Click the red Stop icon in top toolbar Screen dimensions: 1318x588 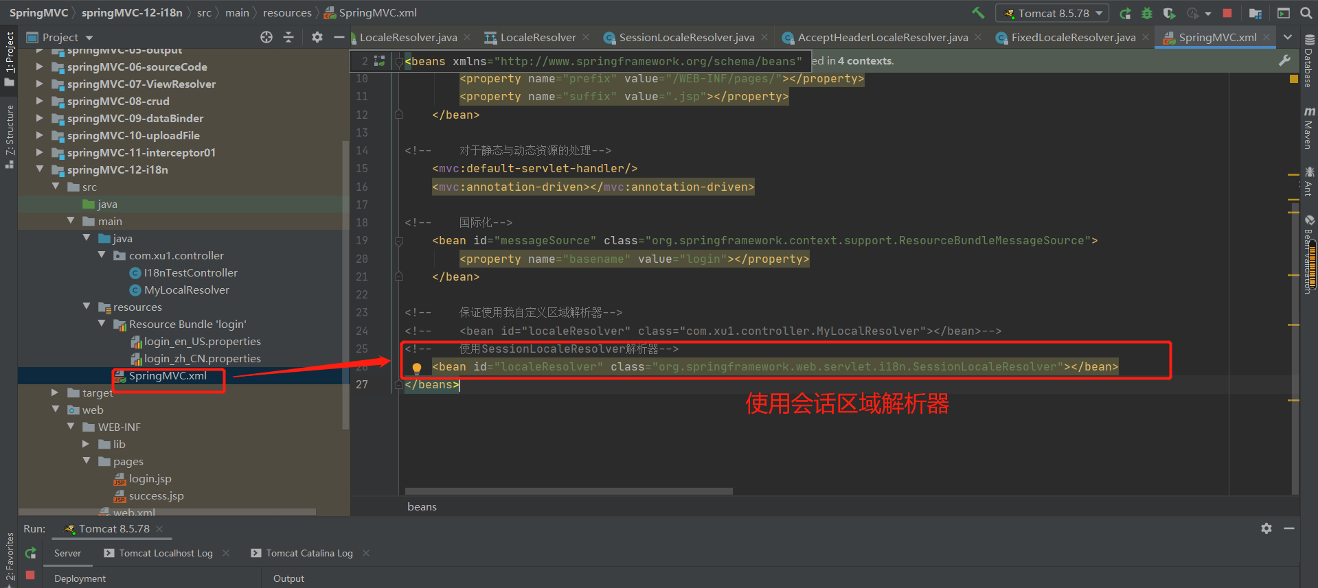pos(1227,13)
